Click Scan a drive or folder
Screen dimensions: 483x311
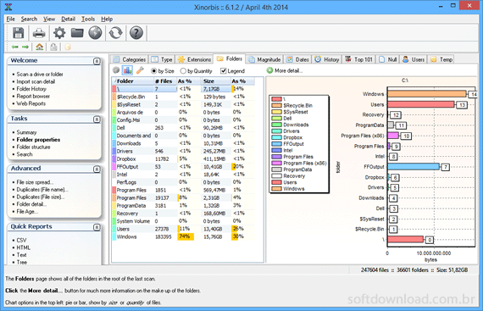pos(40,75)
